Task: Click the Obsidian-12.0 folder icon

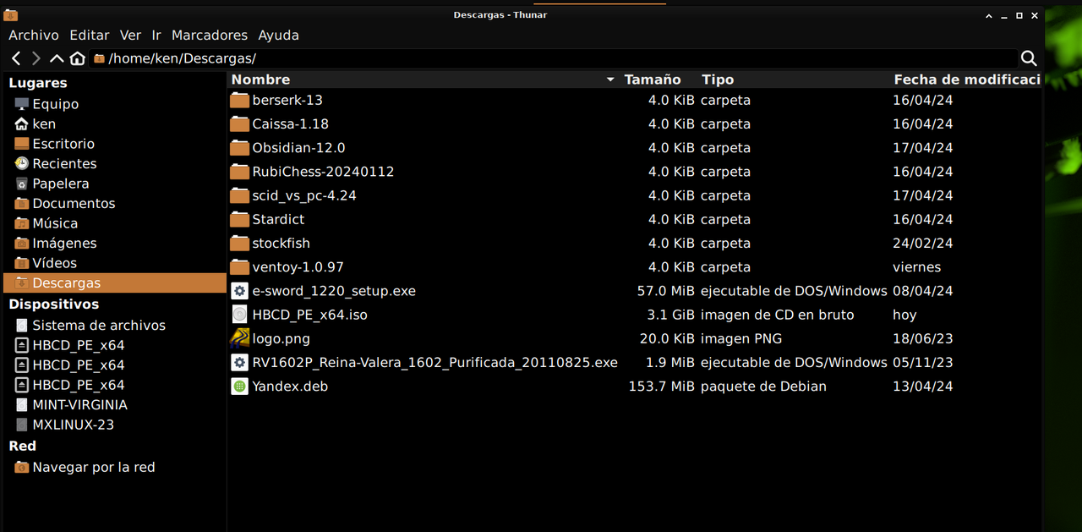Action: (240, 147)
